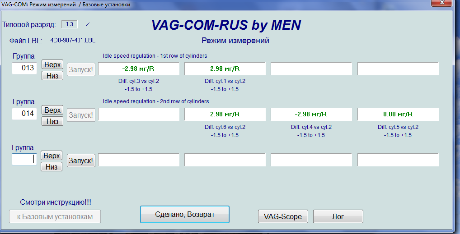The image size is (460, 234).
Task: Click Запуск! button in group 013 row
Action: click(81, 69)
